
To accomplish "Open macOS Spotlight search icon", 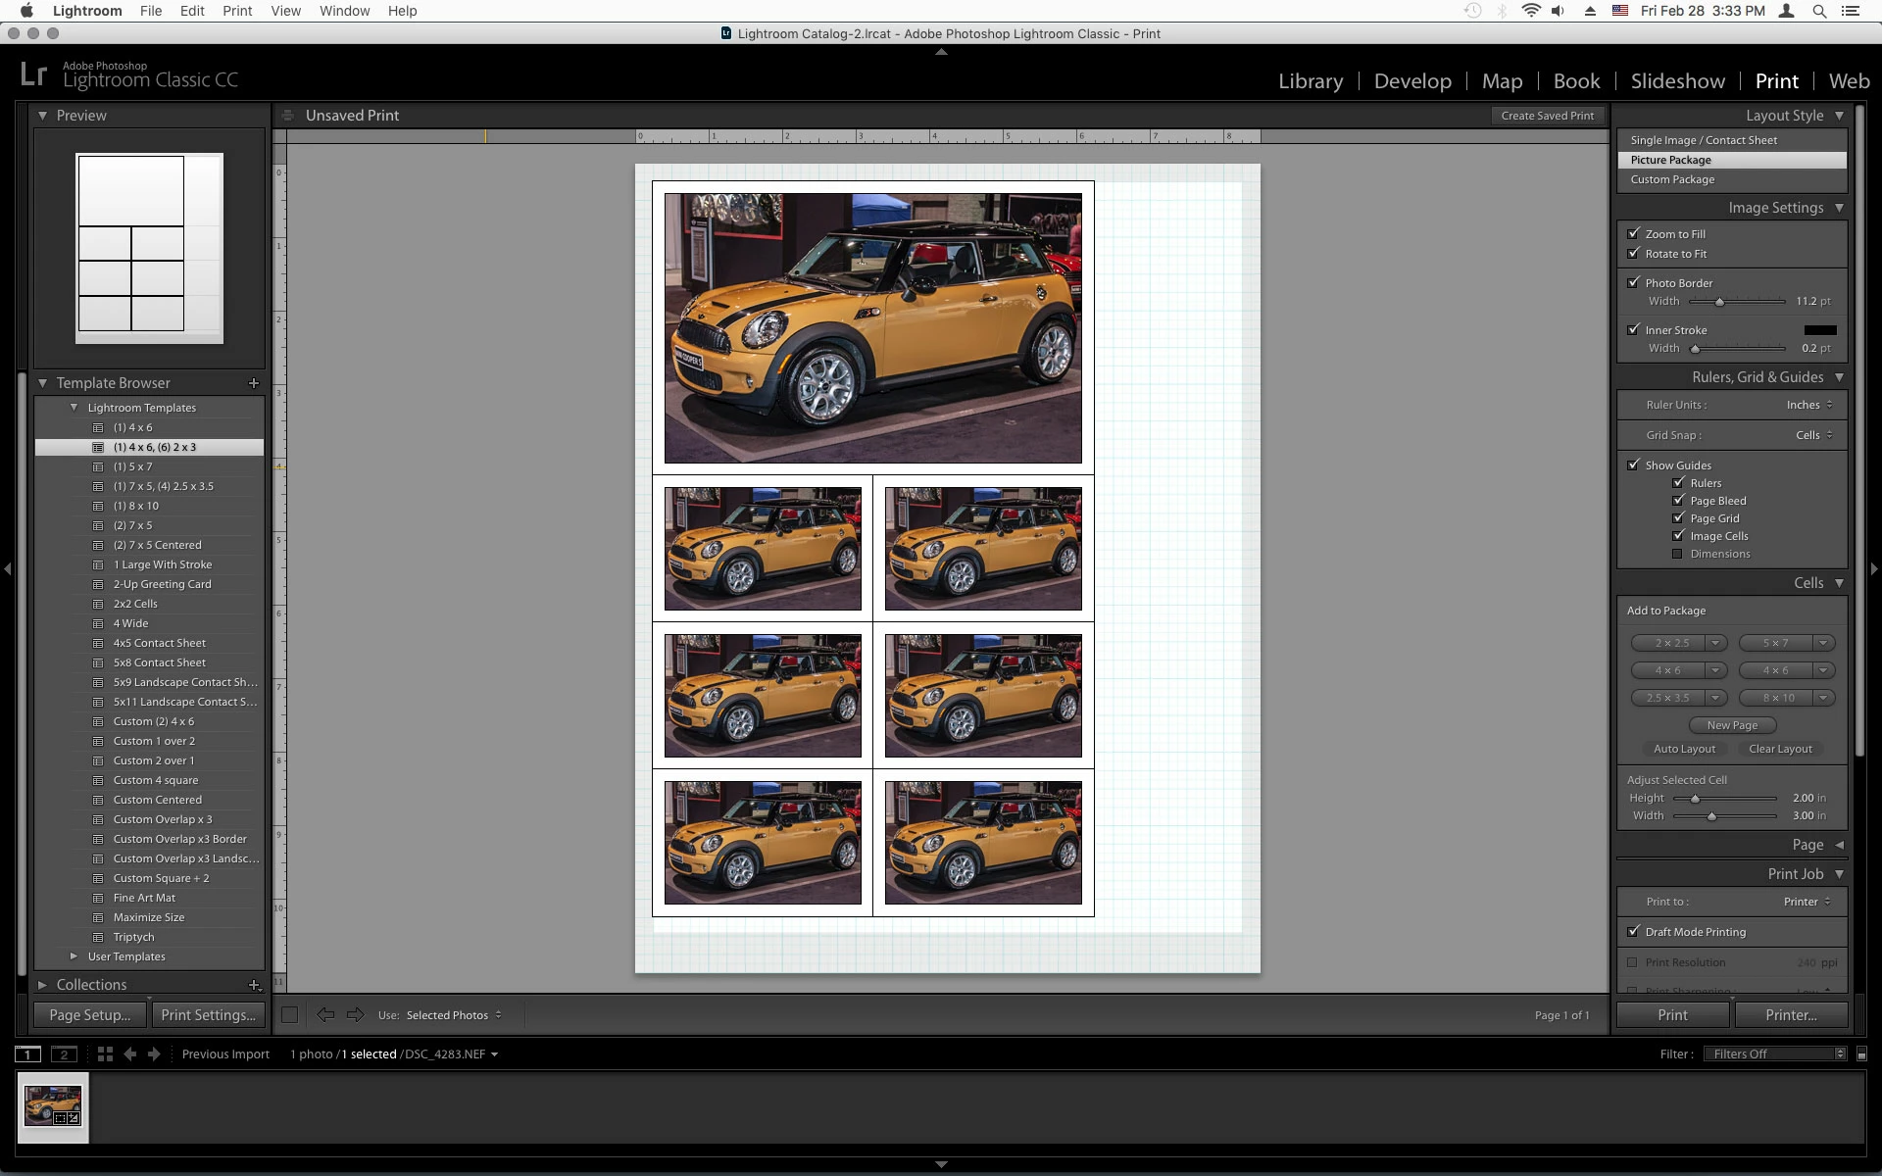I will pos(1819,11).
